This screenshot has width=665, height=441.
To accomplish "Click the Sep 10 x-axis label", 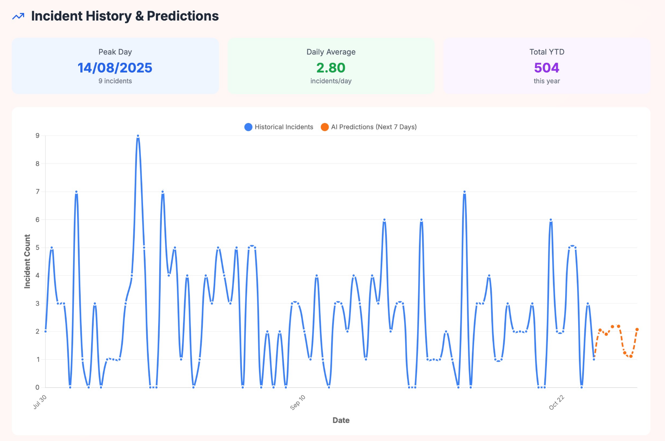I will point(298,402).
